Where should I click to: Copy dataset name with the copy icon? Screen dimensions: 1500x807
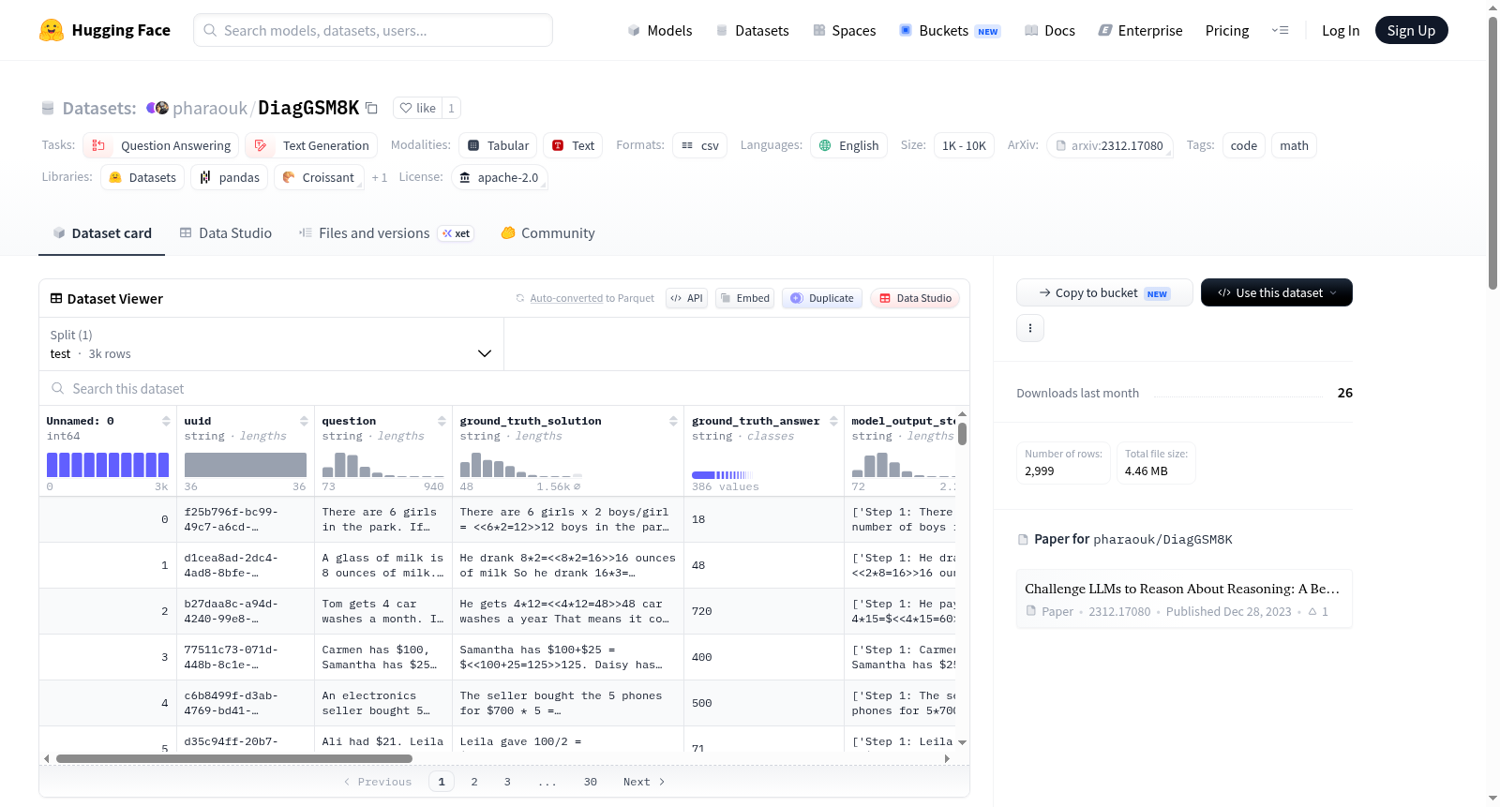click(371, 108)
